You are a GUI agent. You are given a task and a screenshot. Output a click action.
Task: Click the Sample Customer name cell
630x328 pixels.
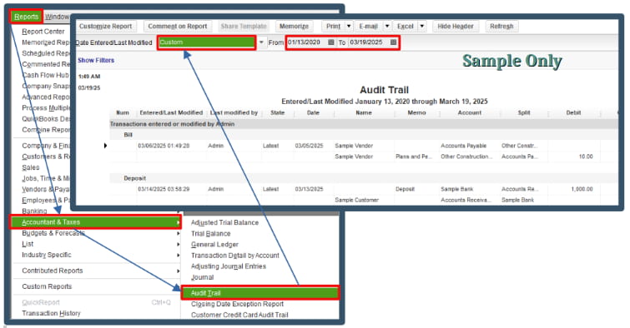(357, 200)
